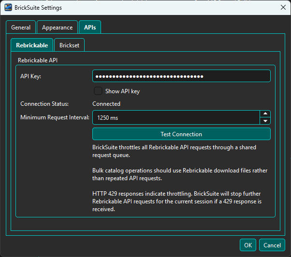Switch to the General tab
This screenshot has height=257, width=291.
click(x=21, y=28)
